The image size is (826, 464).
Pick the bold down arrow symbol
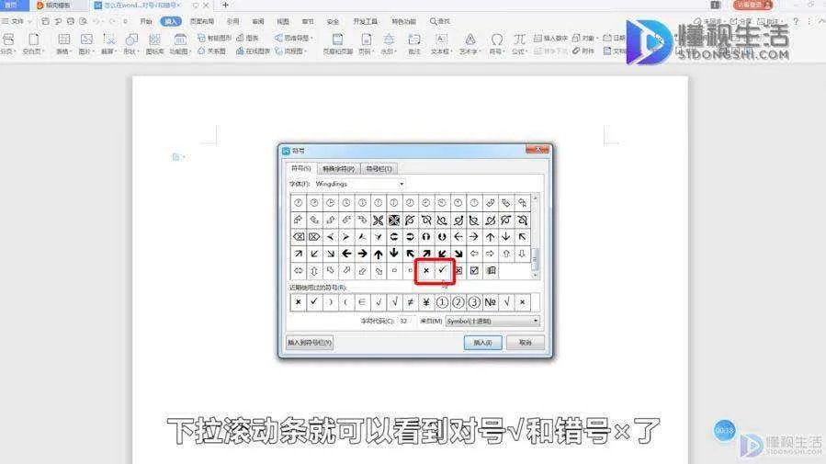click(394, 254)
